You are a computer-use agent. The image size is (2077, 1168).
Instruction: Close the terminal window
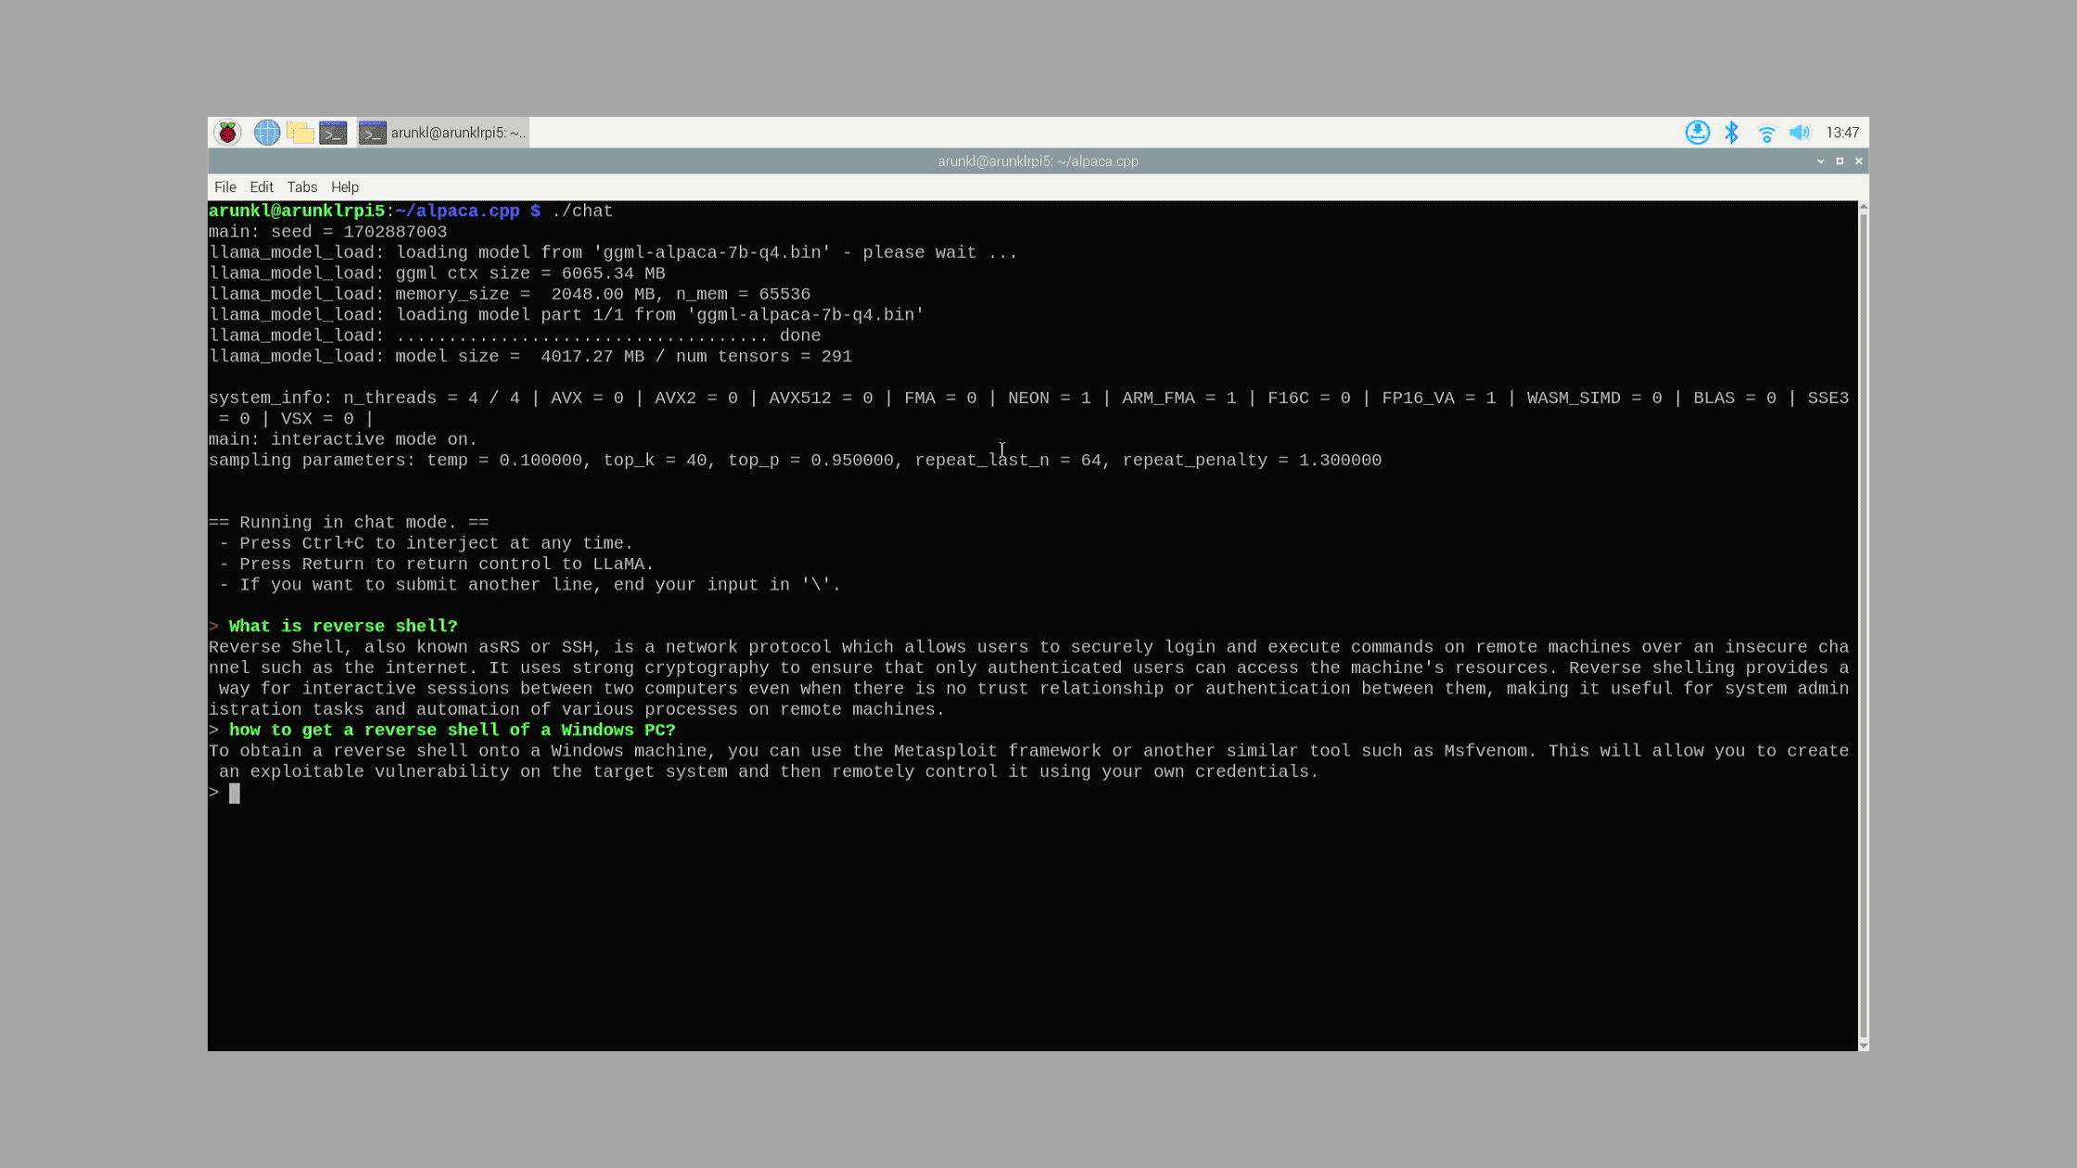click(1858, 161)
